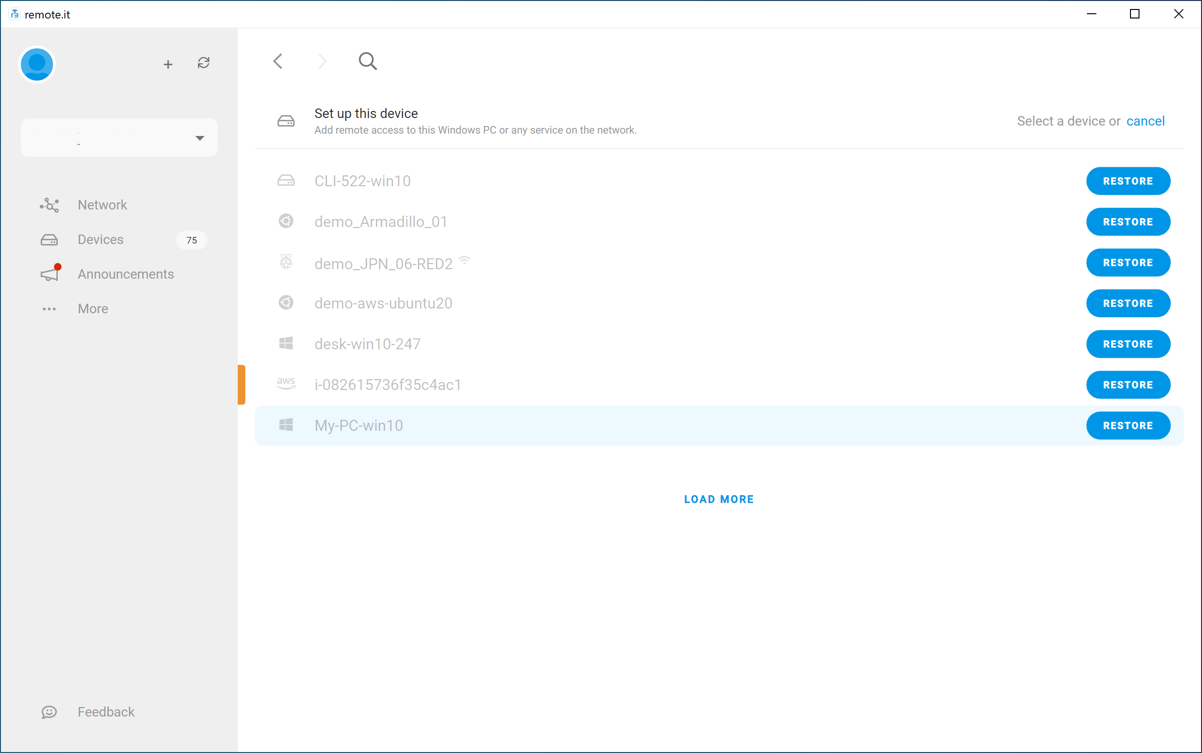Screen dimensions: 1202x753
Task: Click the Ubuntu icon beside demo_Armadillo_01
Action: coord(286,221)
